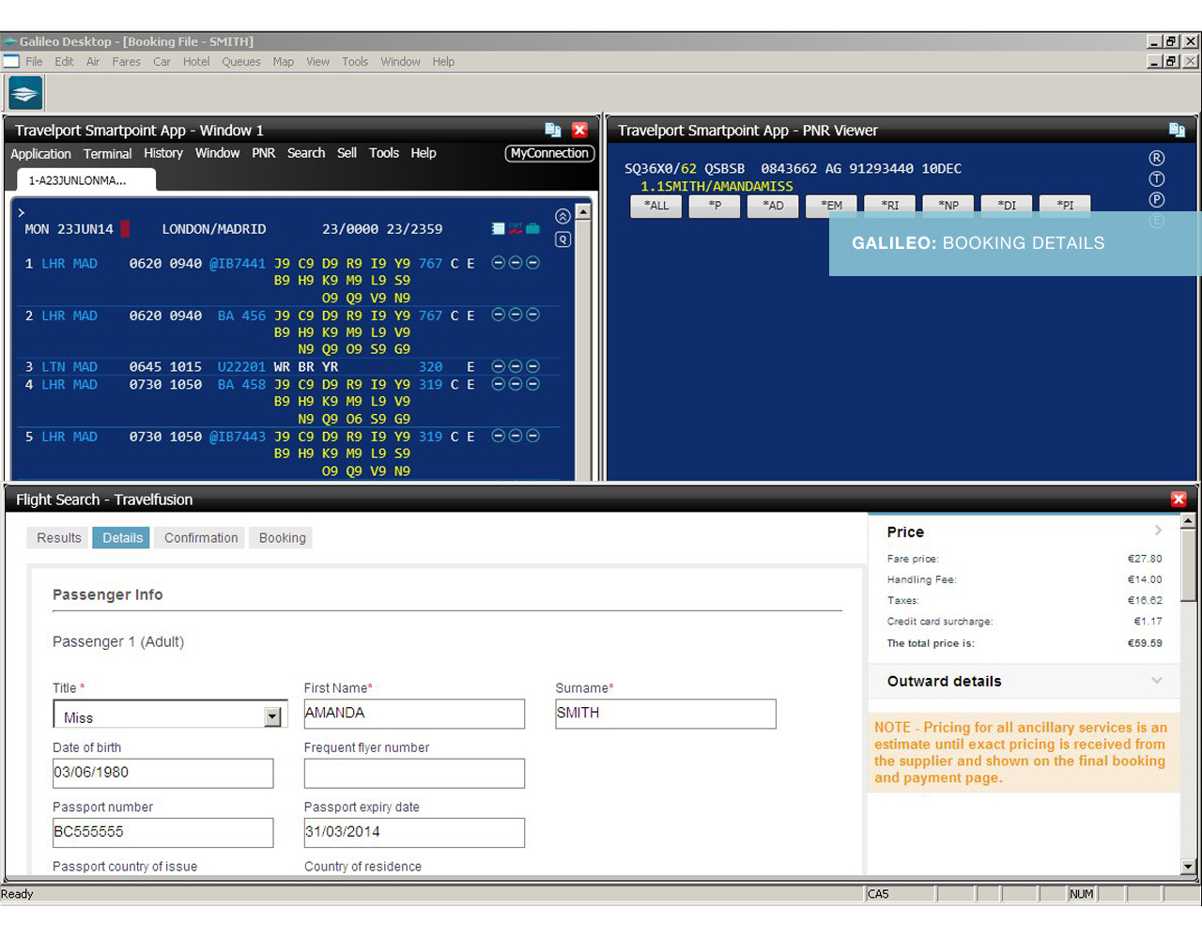1202x939 pixels.
Task: Switch to the Results tab
Action: click(x=59, y=538)
